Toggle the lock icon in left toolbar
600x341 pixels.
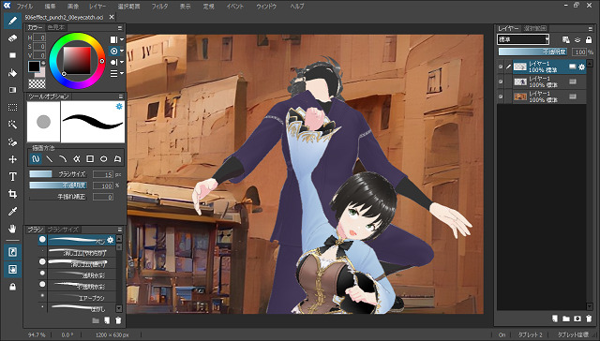pos(12,287)
